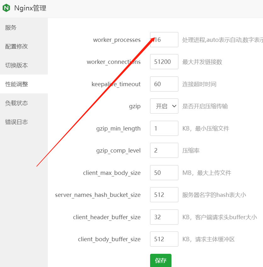
Task: Focus the gzip_comp_level input field
Action: (164, 151)
